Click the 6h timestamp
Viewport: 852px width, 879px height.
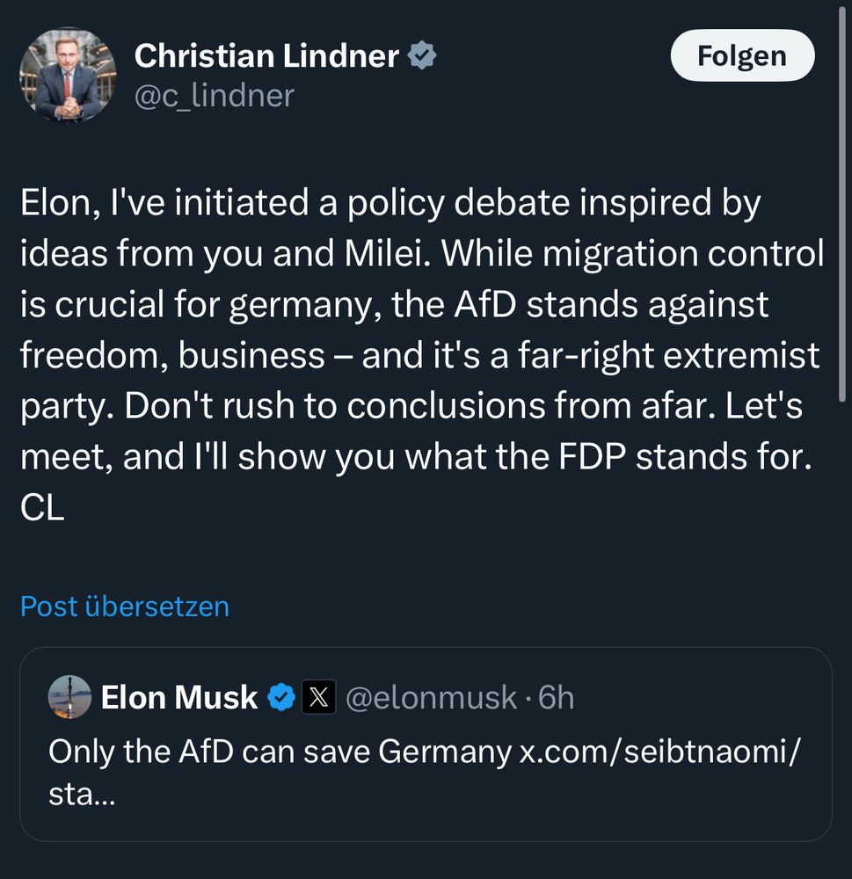coord(556,698)
